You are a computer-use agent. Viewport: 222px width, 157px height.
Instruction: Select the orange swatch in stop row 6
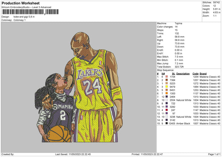click(166, 93)
